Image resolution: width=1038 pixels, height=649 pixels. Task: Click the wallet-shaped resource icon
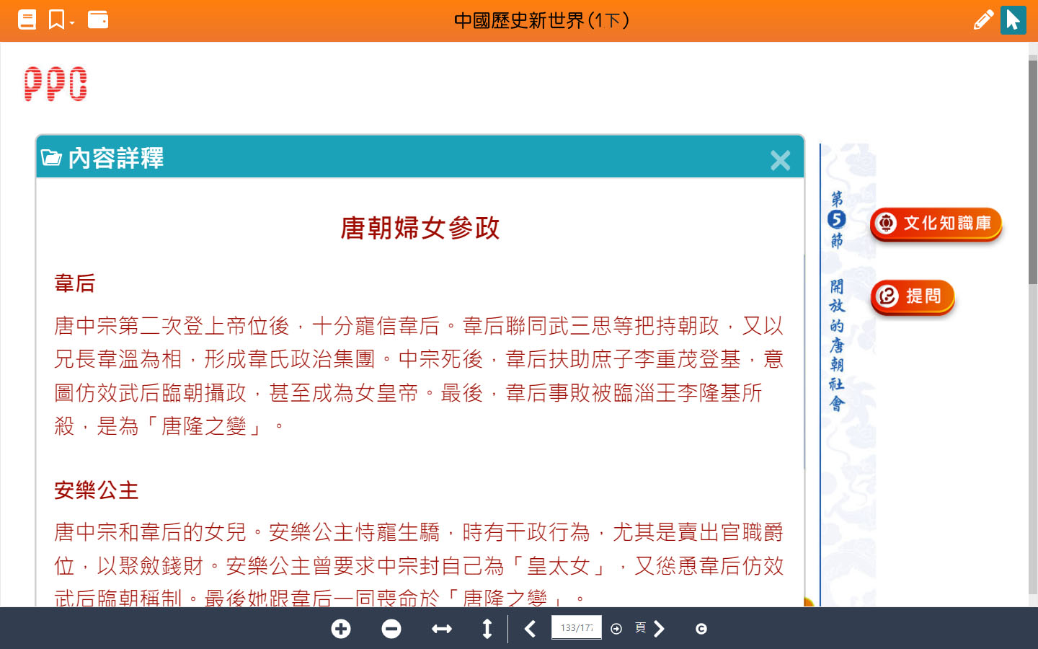(98, 19)
